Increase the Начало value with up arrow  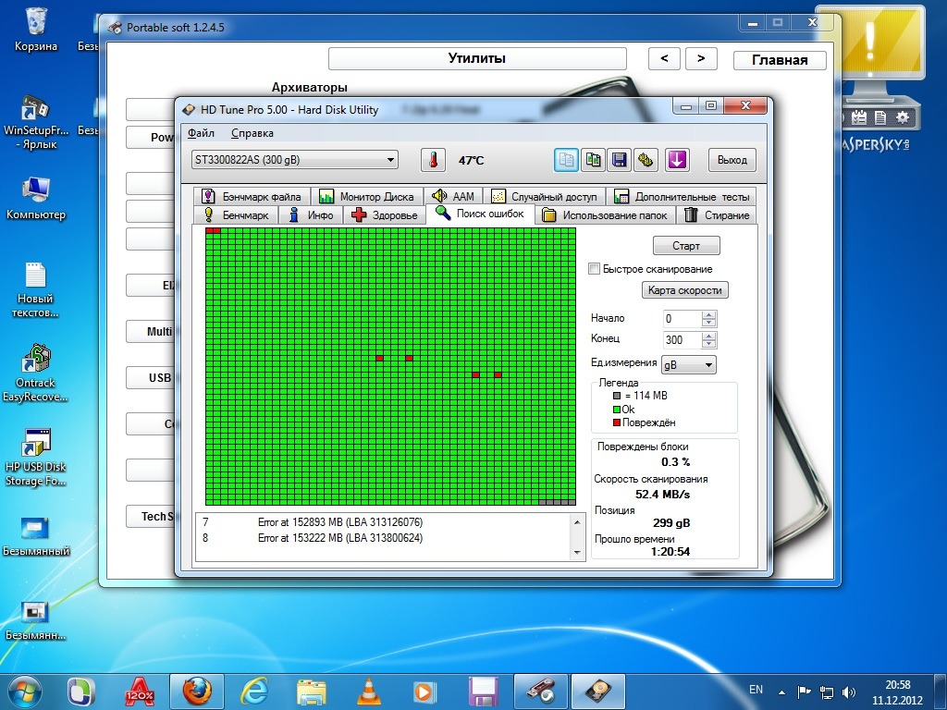click(x=709, y=314)
